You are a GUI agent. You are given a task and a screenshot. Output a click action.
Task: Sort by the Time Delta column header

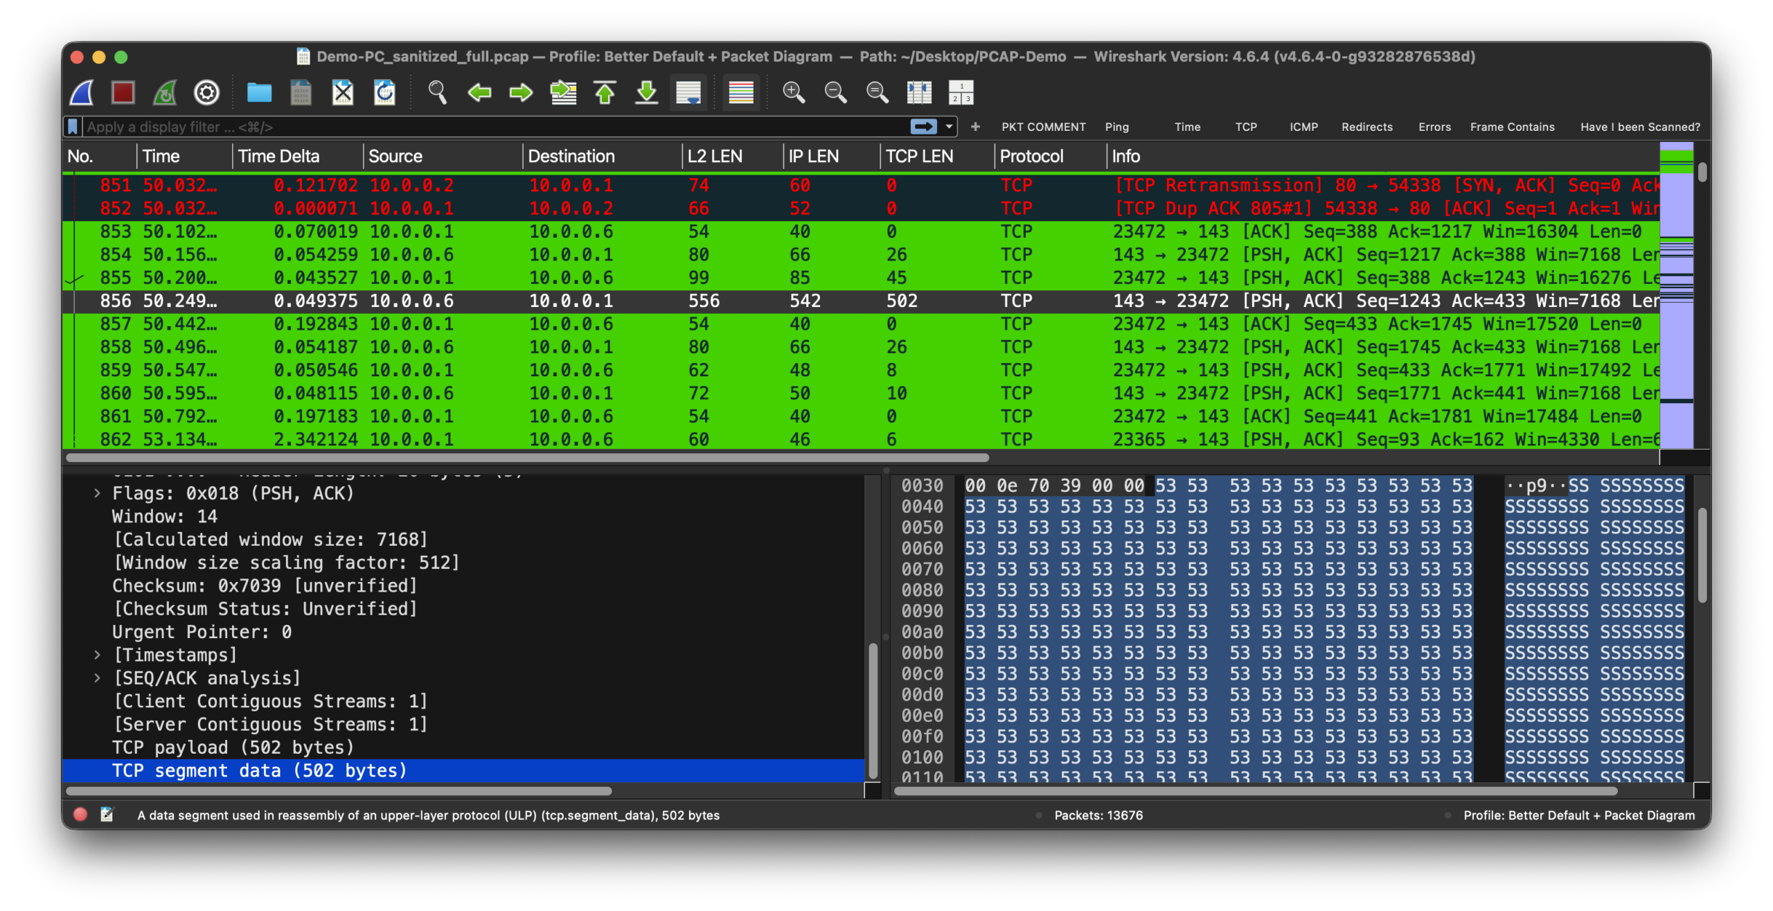297,157
